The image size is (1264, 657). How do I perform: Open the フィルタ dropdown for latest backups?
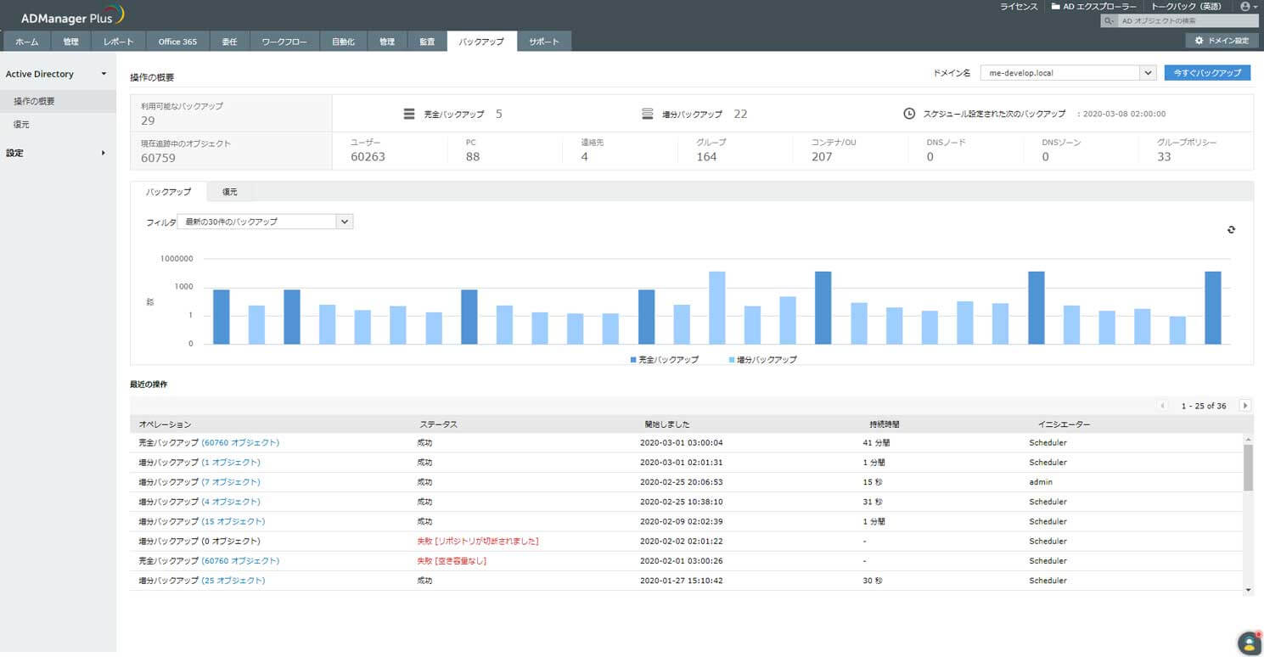point(344,222)
